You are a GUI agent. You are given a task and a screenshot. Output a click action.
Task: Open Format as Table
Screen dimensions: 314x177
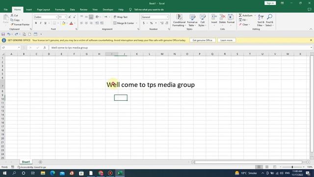click(x=192, y=20)
